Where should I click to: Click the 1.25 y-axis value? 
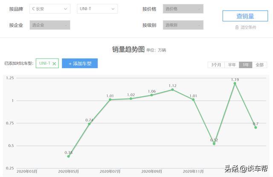tap(10, 78)
